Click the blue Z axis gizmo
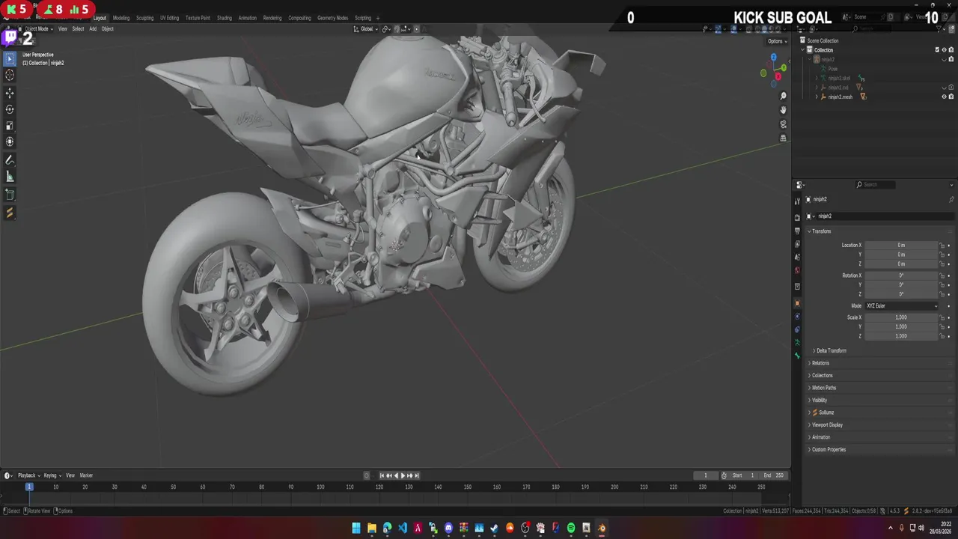958x539 pixels. 774,57
